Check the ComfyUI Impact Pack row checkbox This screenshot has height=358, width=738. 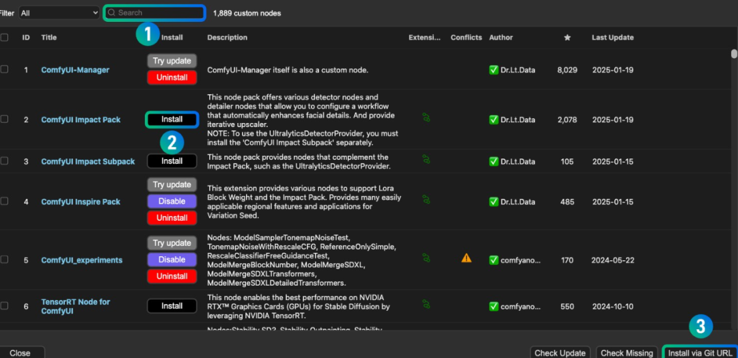click(4, 119)
